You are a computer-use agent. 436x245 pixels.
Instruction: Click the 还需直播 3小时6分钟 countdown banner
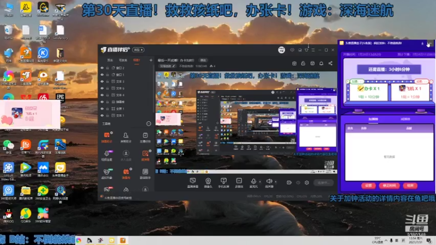pyautogui.click(x=389, y=70)
